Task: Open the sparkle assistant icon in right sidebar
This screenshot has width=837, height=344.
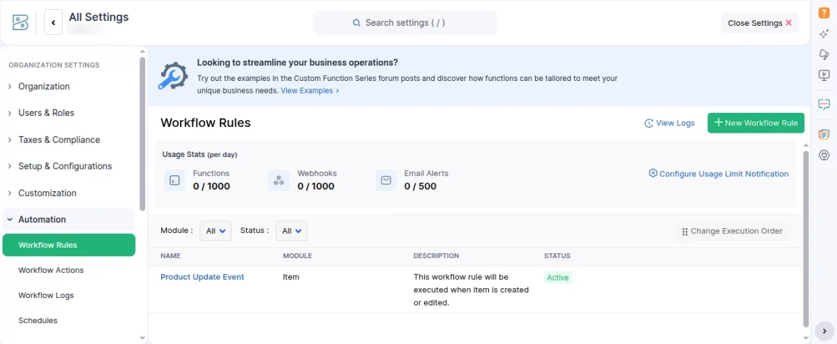Action: click(824, 33)
